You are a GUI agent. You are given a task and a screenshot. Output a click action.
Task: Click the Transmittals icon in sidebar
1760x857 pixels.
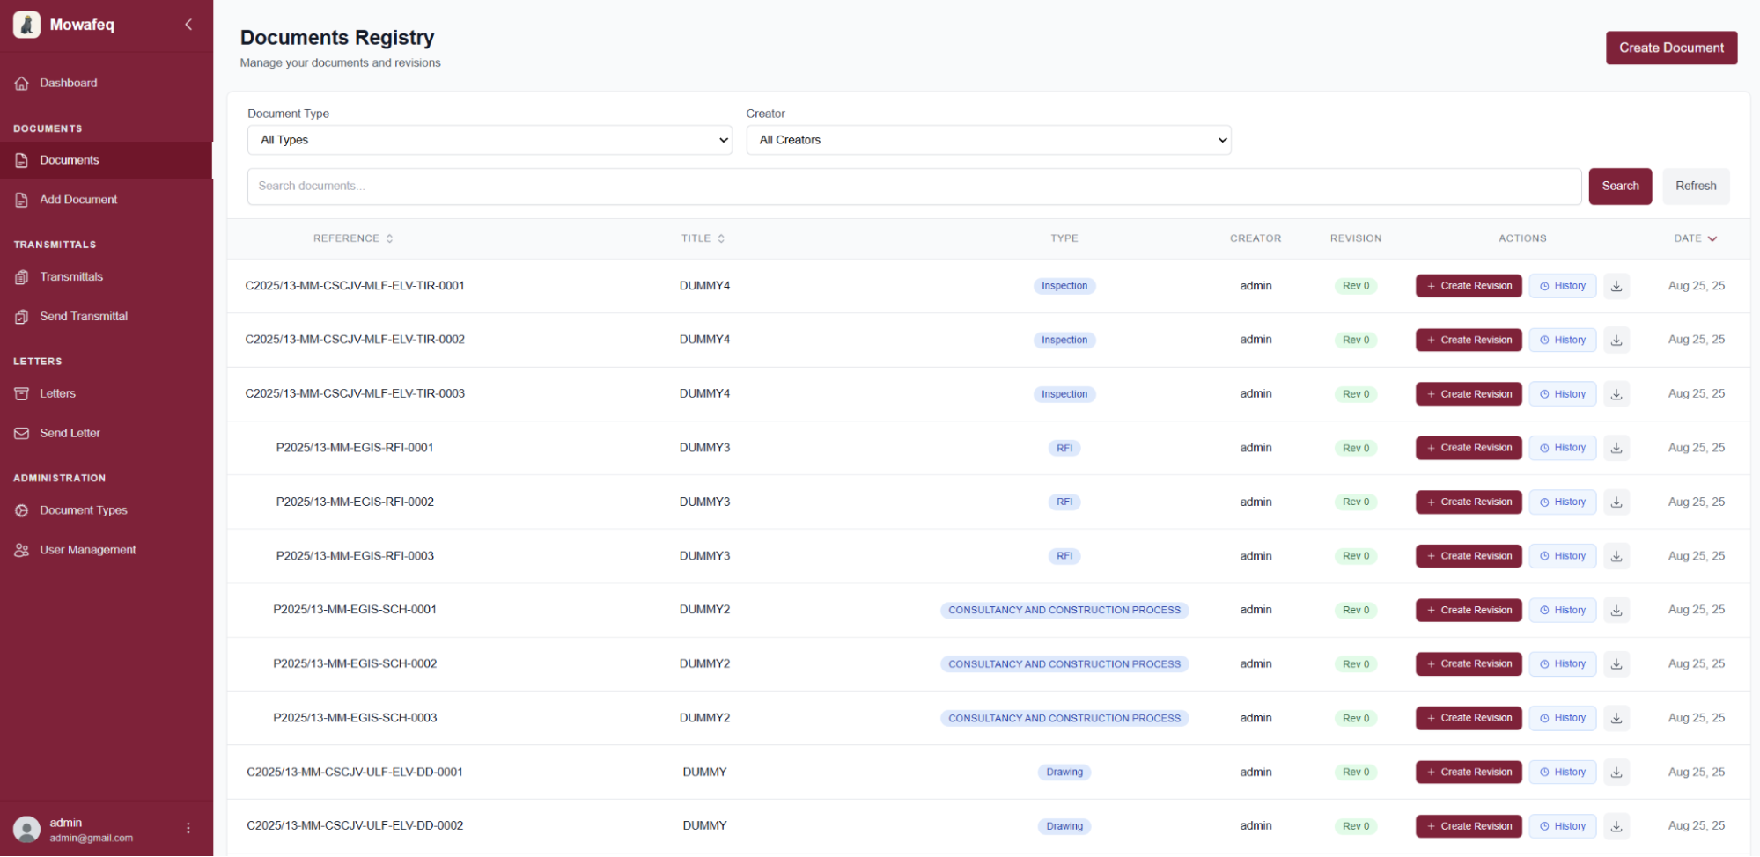(21, 276)
